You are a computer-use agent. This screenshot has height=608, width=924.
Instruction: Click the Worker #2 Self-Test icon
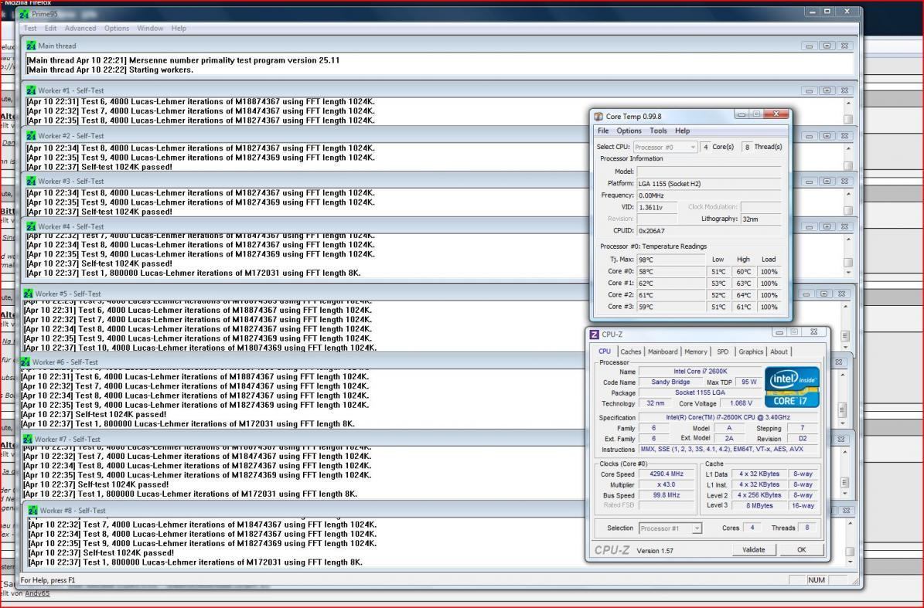(31, 136)
